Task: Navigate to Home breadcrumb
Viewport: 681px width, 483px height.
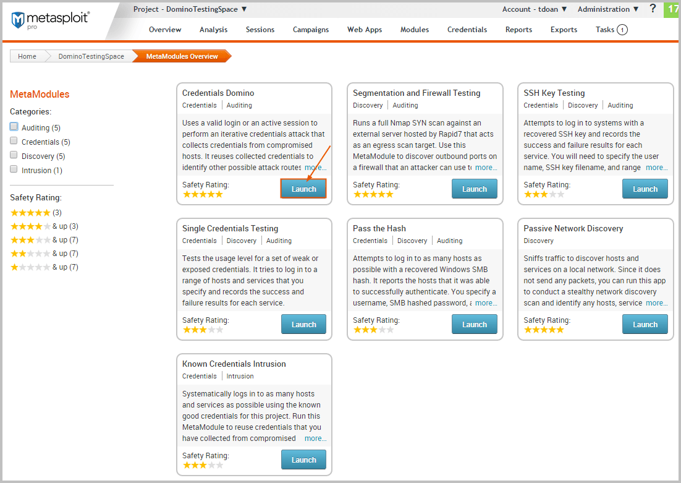Action: [x=27, y=56]
